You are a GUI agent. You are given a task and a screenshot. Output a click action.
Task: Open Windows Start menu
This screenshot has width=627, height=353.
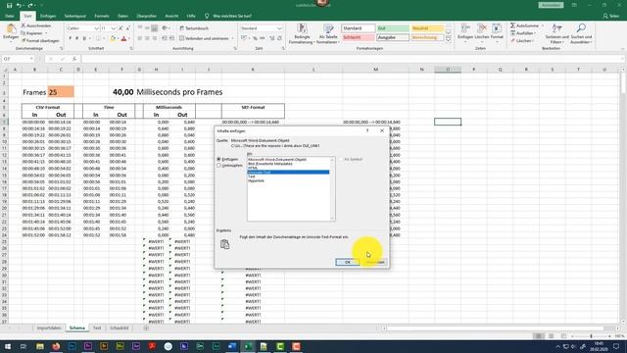(x=8, y=346)
